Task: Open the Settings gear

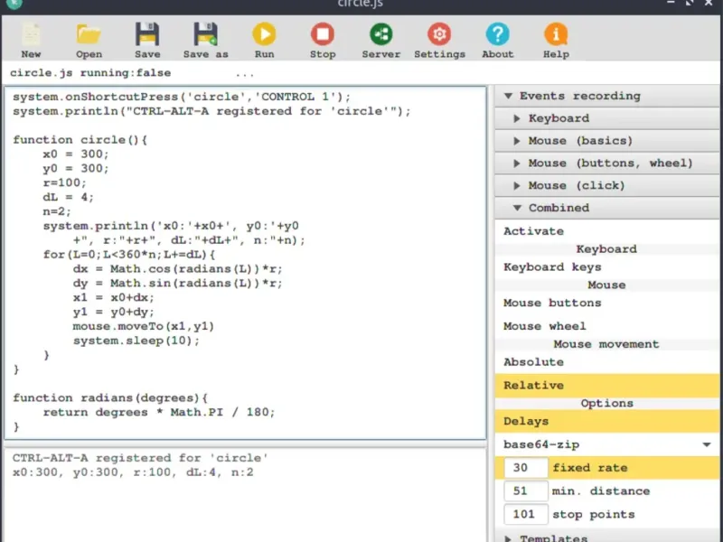Action: [x=439, y=34]
